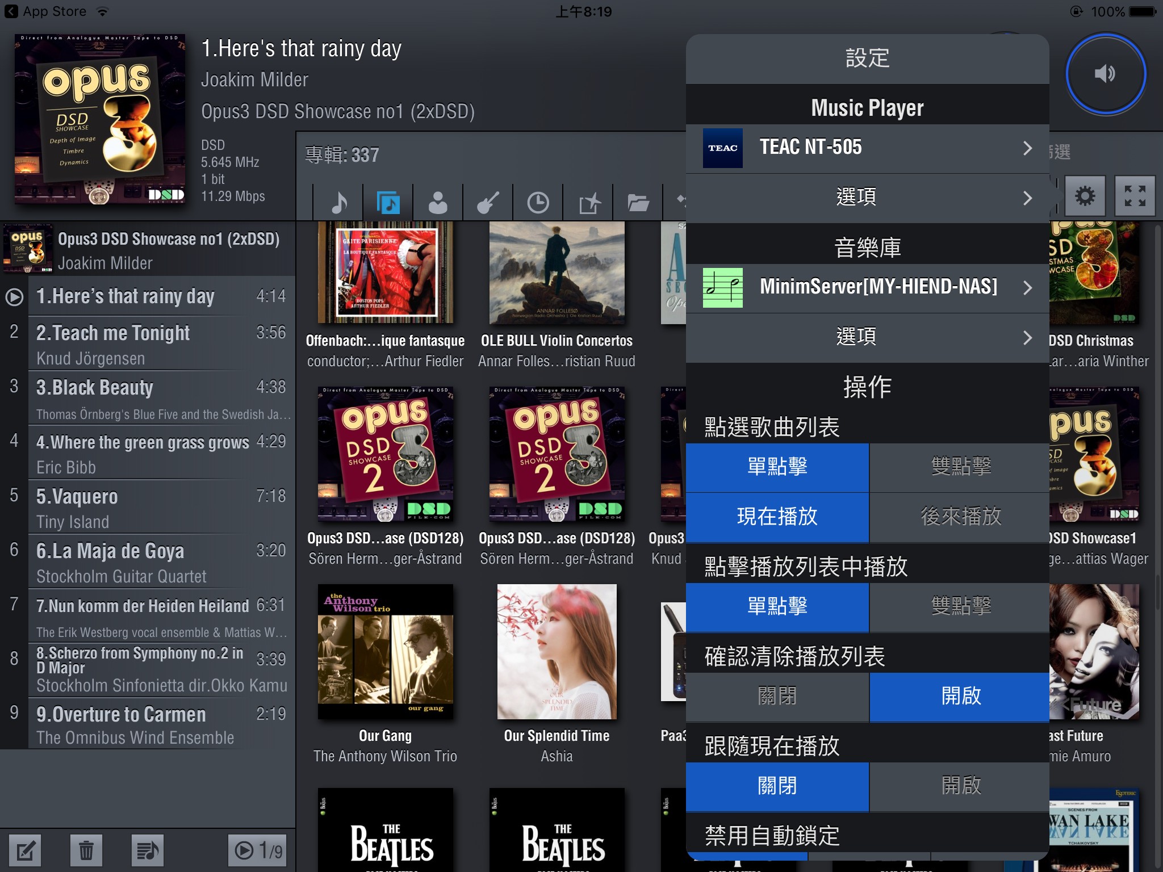The image size is (1163, 872).
Task: Expand the MinimServer[MY-HIEND-NAS] library row
Action: (868, 288)
